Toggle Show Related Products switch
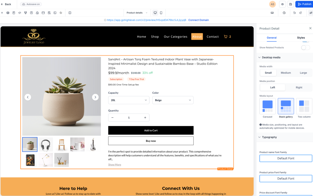The width and height of the screenshot is (313, 196). pyautogui.click(x=305, y=48)
